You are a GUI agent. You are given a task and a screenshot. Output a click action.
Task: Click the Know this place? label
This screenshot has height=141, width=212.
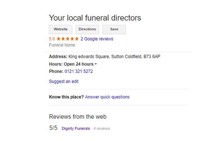[66, 97]
